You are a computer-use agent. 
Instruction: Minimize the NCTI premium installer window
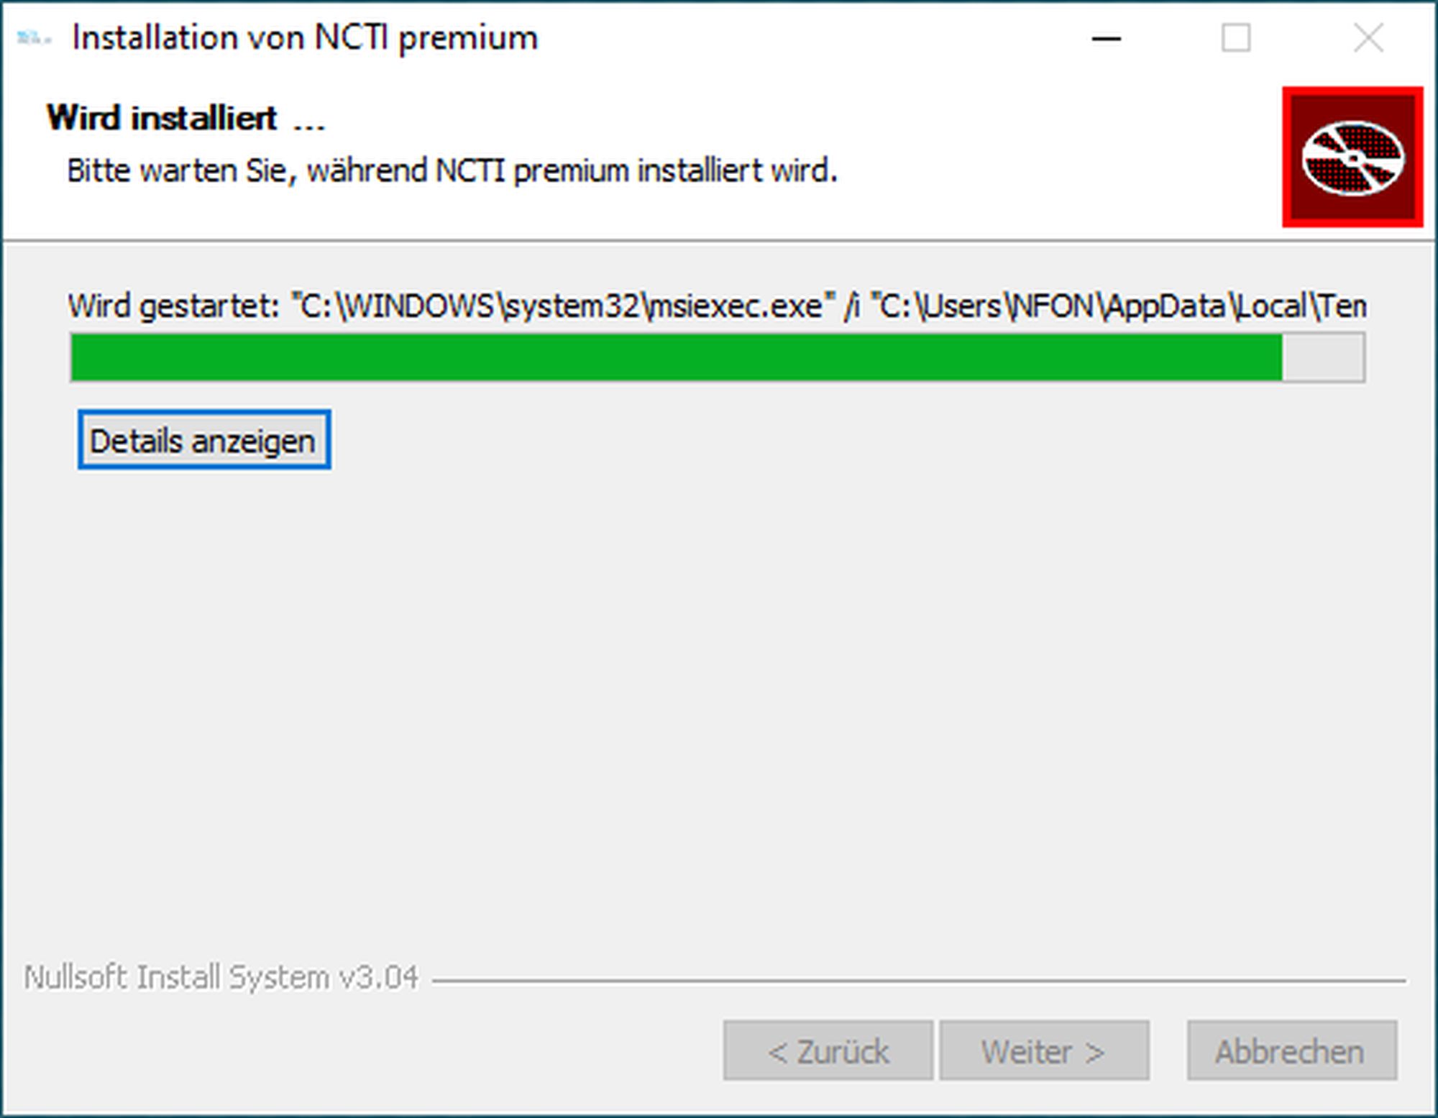[1107, 38]
